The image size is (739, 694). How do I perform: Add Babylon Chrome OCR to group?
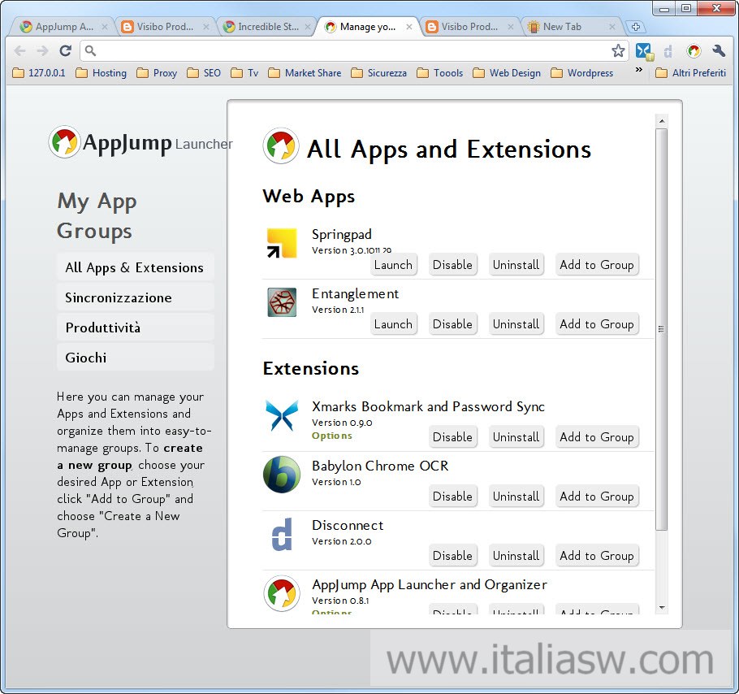coord(597,497)
